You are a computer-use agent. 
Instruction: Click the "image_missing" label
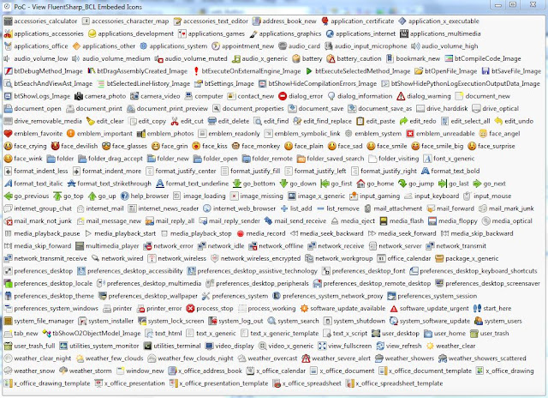[x=261, y=196]
